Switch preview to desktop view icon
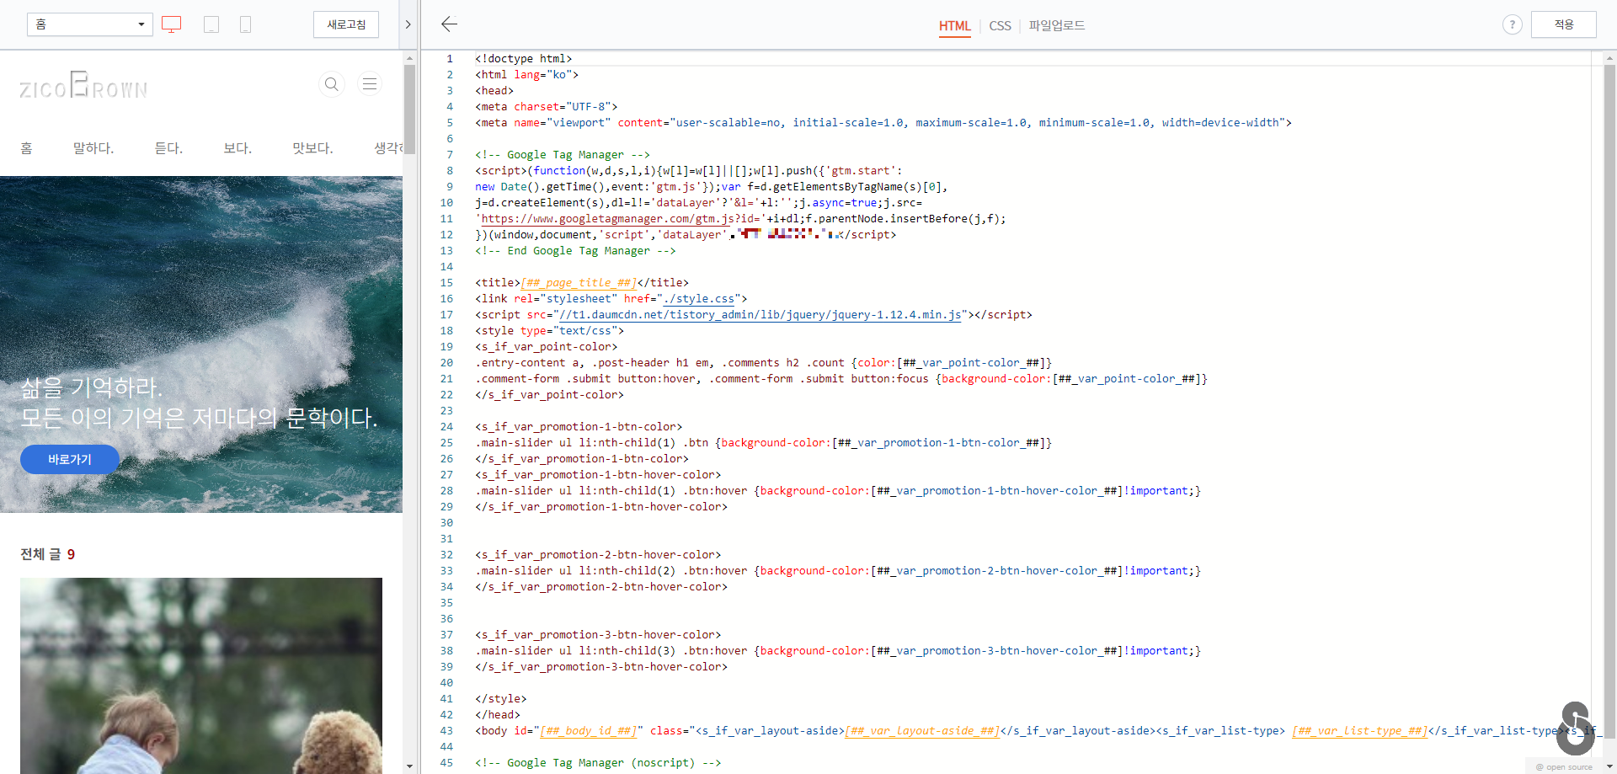This screenshot has height=774, width=1617. (172, 24)
